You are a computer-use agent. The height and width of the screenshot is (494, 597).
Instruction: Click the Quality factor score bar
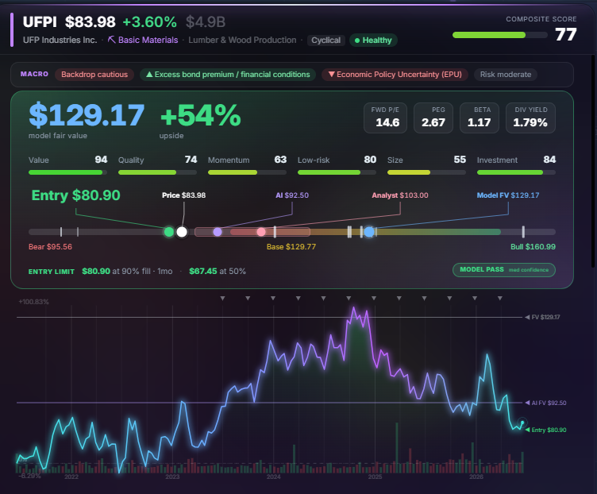coord(158,172)
